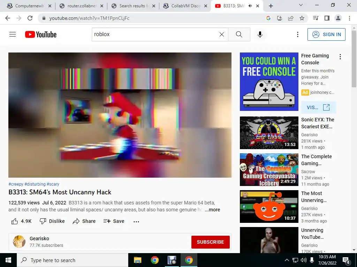Open Google icon in address bar
Viewport: 357px width, 267px height.
tap(268, 18)
